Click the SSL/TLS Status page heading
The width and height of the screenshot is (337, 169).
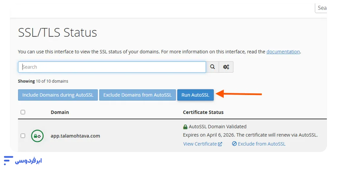pyautogui.click(x=58, y=32)
